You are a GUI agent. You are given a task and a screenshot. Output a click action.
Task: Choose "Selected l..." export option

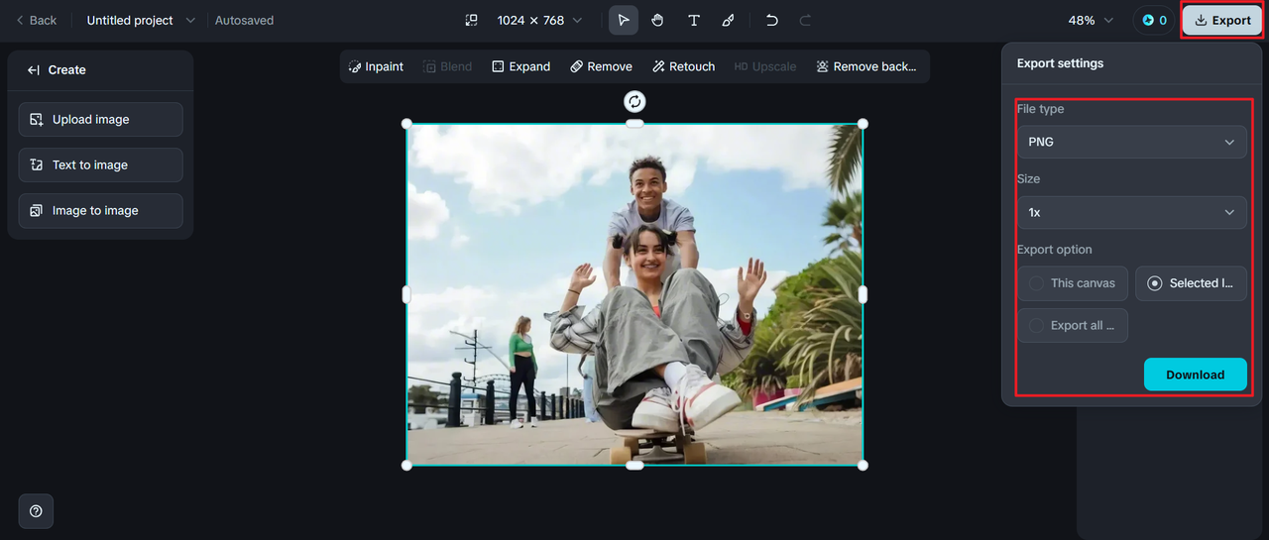pos(1191,283)
